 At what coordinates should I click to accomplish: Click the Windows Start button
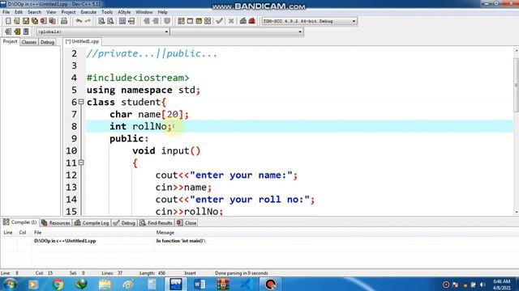(9, 284)
